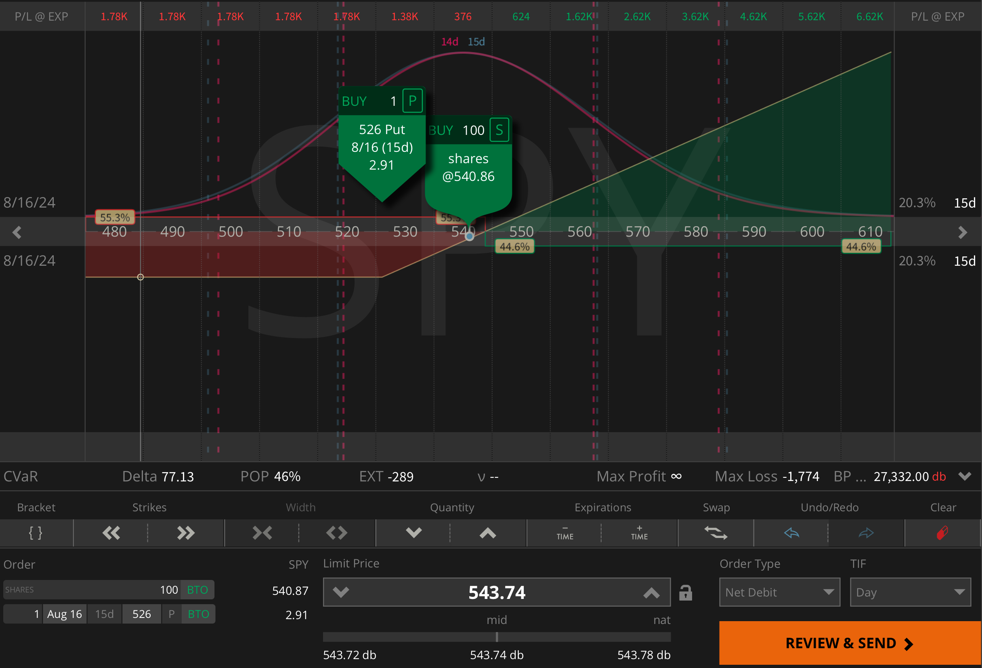982x668 pixels.
Task: Widen the strike width with outward-arrows icon
Action: coord(336,533)
